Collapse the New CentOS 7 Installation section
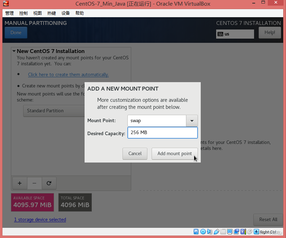 (x=14, y=51)
